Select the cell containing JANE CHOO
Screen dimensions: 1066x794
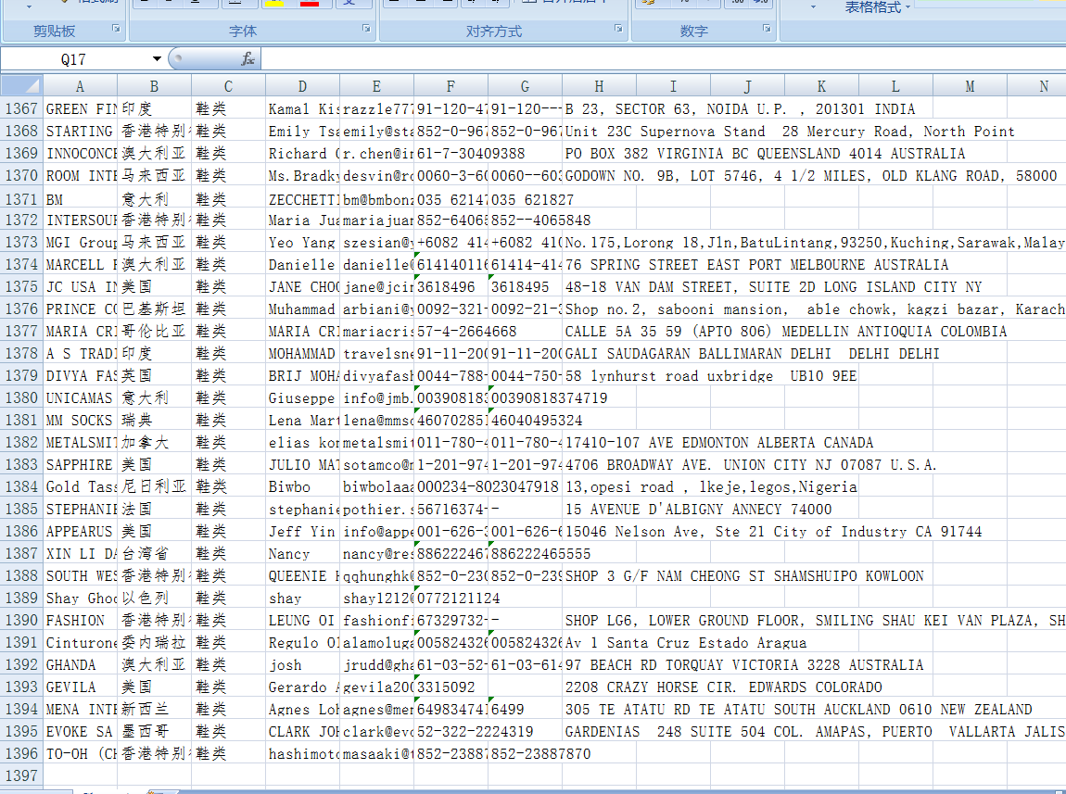[302, 287]
